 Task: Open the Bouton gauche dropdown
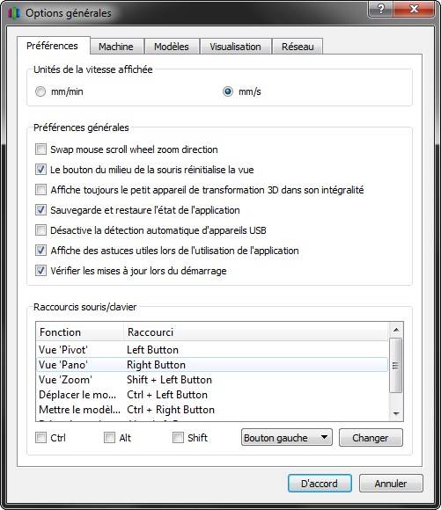[287, 438]
